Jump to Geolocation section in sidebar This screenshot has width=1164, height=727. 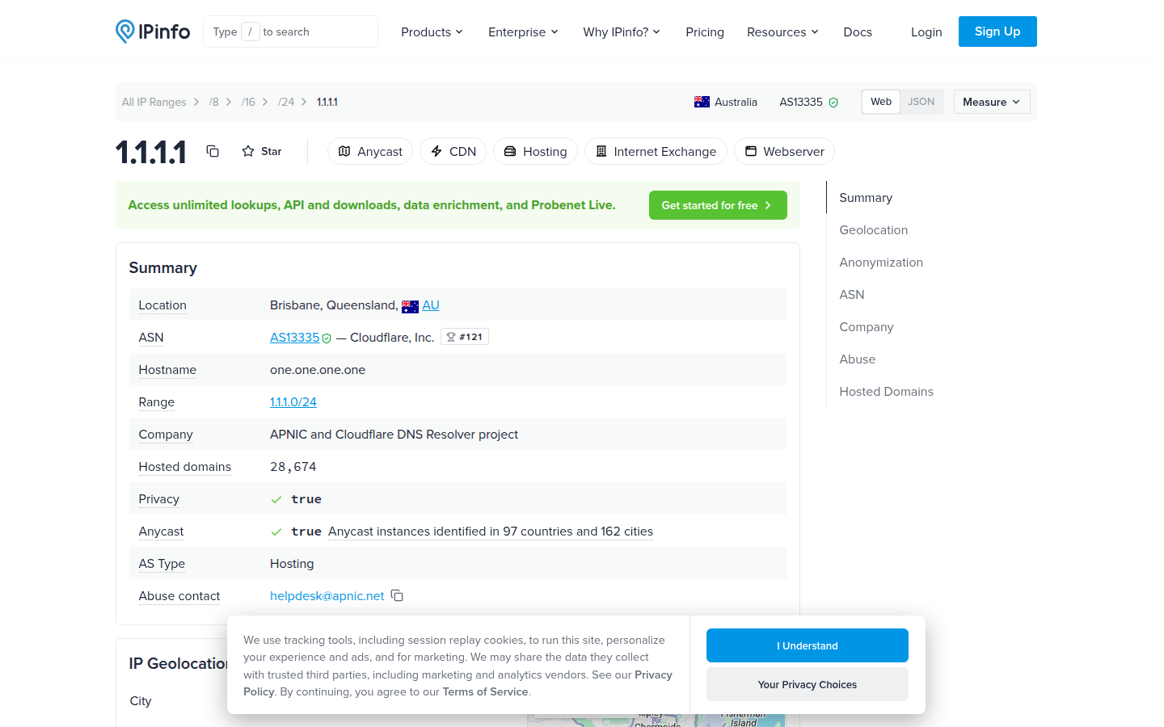click(874, 230)
